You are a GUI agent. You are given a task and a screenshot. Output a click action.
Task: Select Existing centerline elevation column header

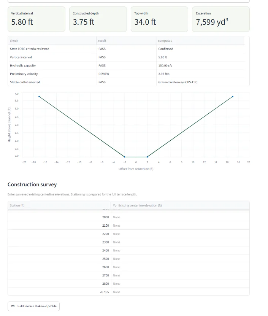[x=180, y=205]
